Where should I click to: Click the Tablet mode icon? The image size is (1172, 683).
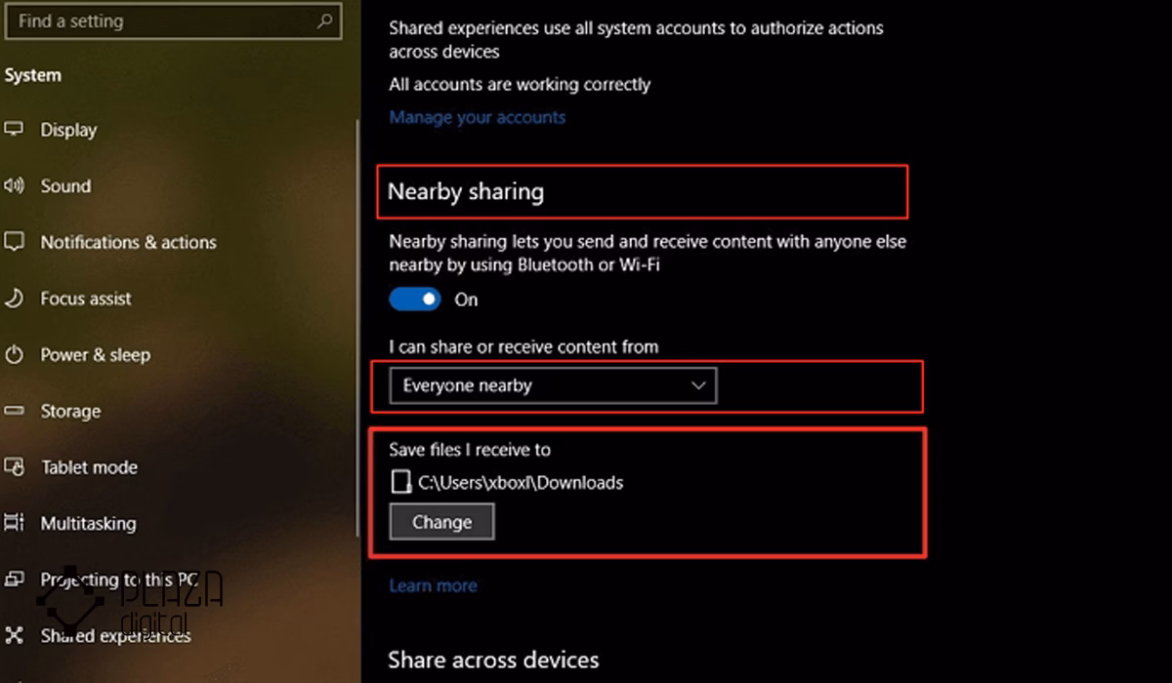(14, 466)
